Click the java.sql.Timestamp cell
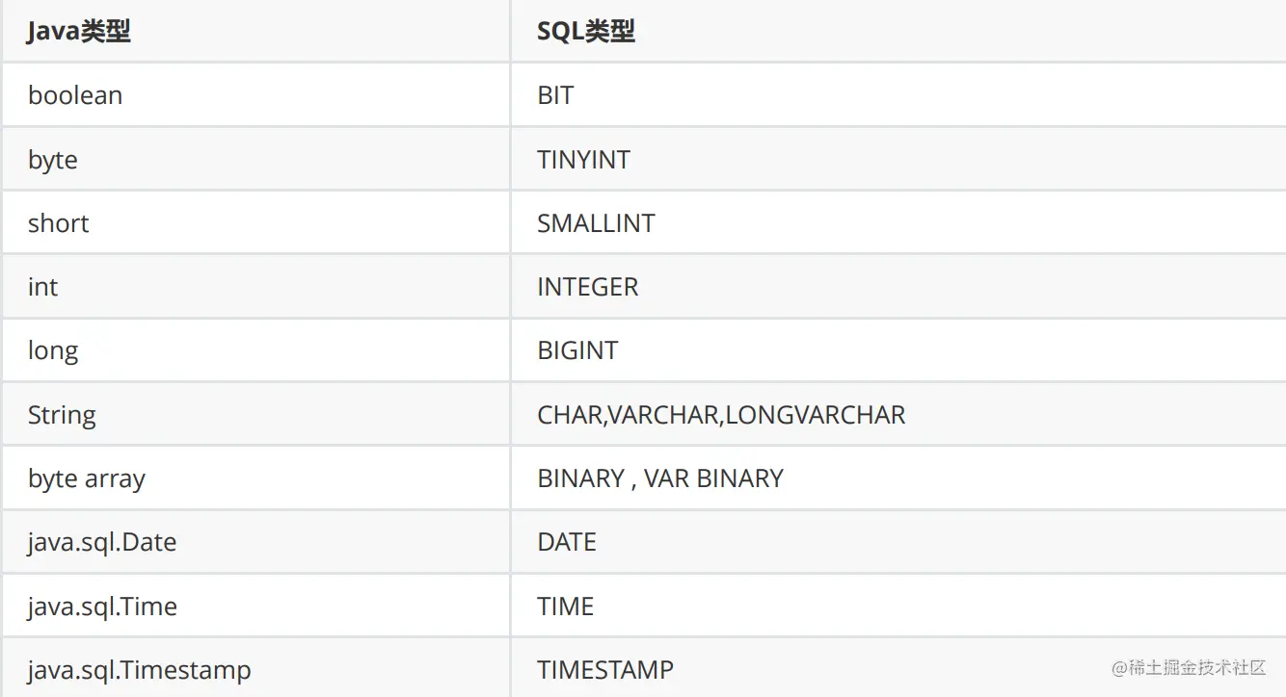The width and height of the screenshot is (1286, 697). coord(139,670)
